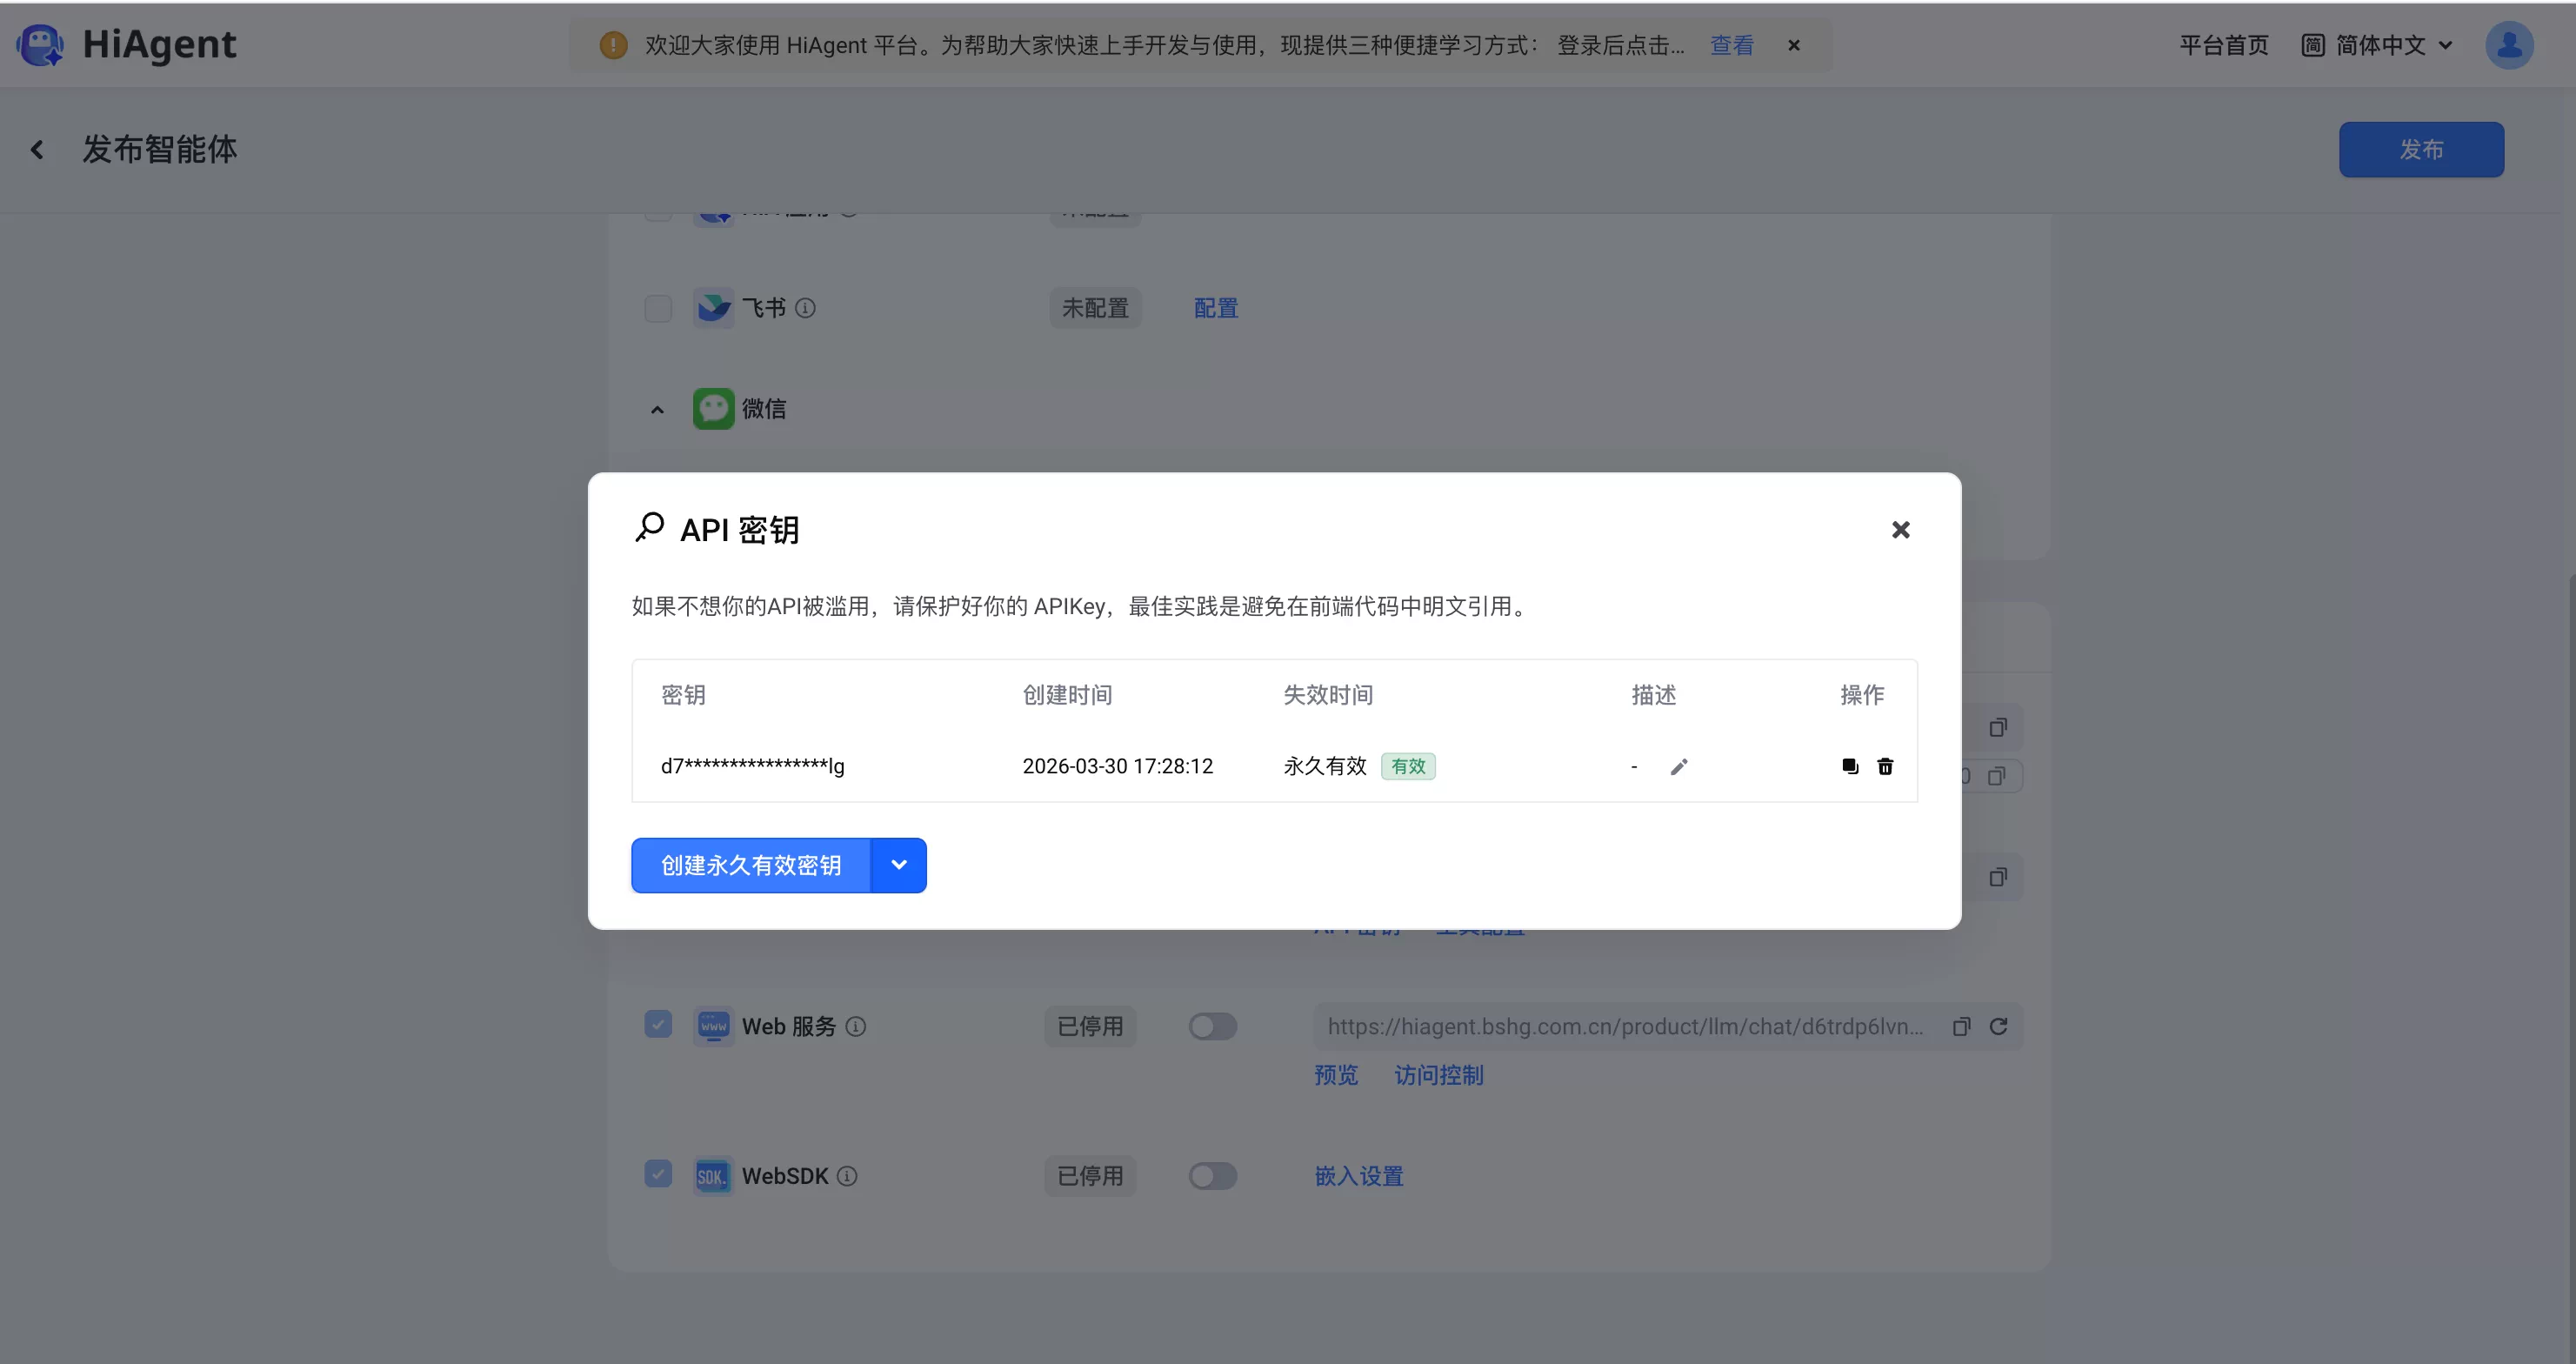Click 创建永久有效密钥 button
This screenshot has width=2576, height=1364.
pos(751,865)
